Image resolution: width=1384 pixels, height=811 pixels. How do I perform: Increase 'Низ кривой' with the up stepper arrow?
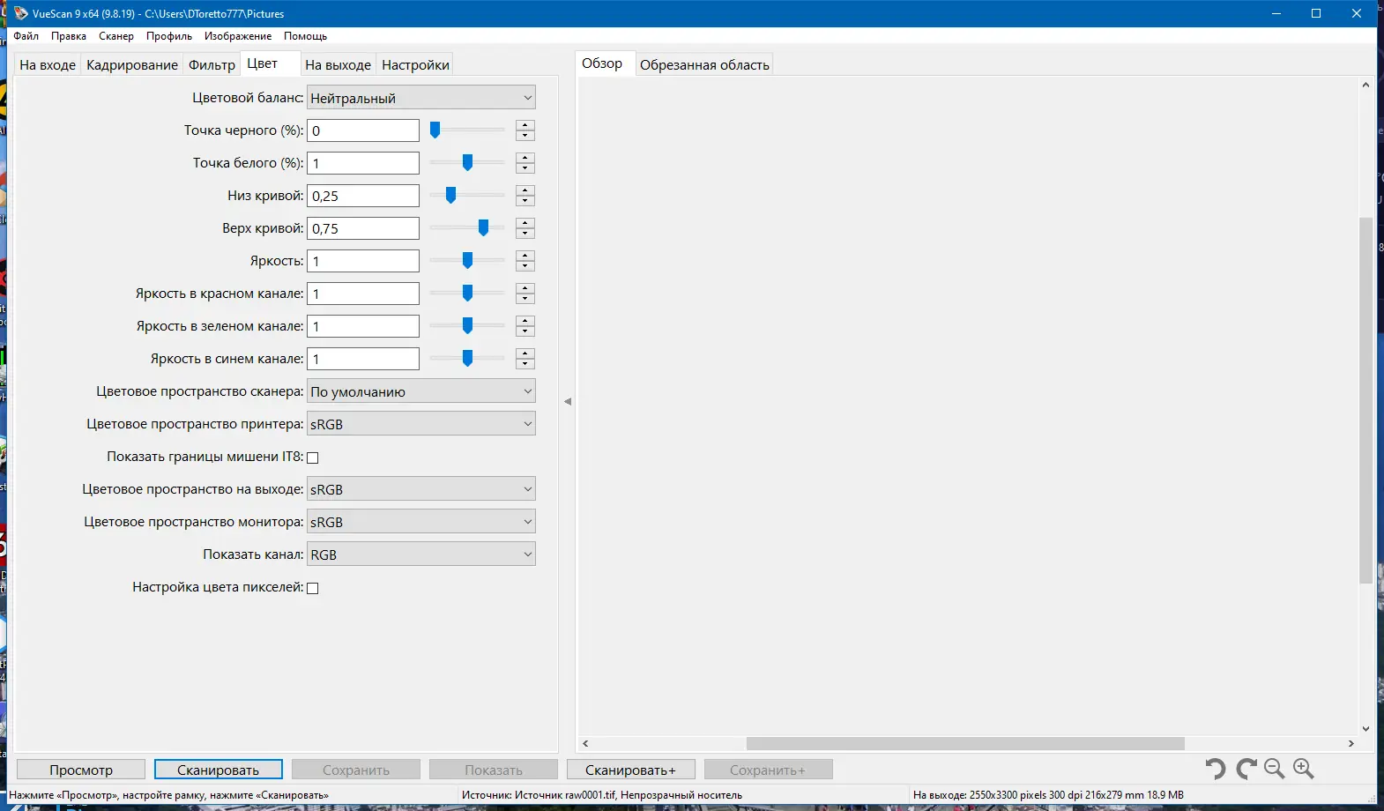click(x=525, y=190)
